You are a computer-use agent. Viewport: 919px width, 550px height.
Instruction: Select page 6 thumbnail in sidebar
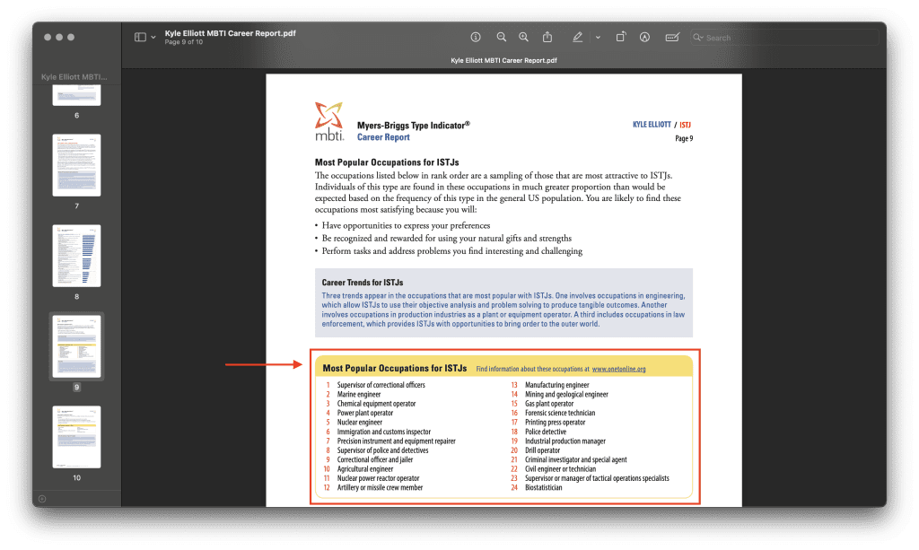(x=76, y=95)
